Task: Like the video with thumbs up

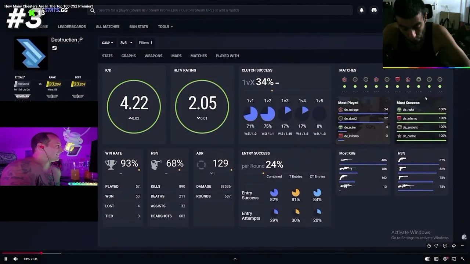Action: [429, 246]
